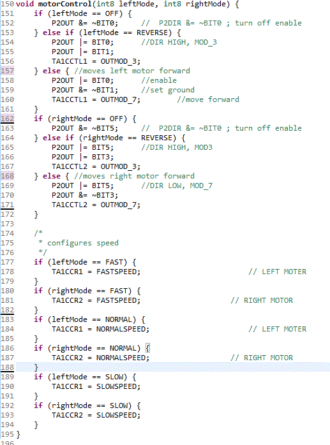330x445 pixels.
Task: Click '// RIGHT MOTOR' comment on line 181
Action: coord(262,300)
